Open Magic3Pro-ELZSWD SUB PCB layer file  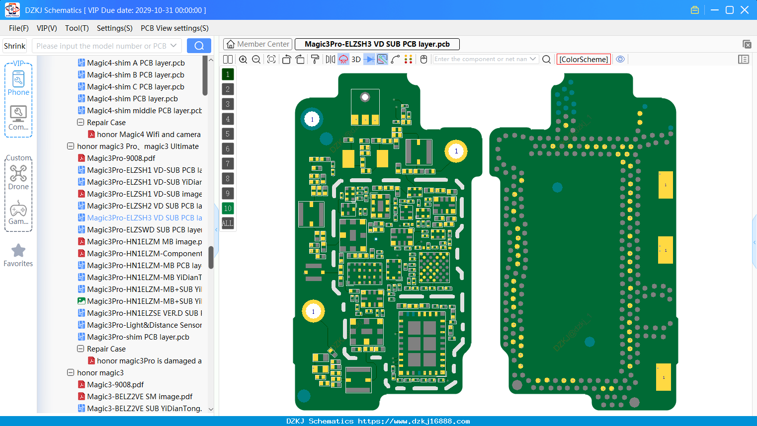tap(140, 230)
